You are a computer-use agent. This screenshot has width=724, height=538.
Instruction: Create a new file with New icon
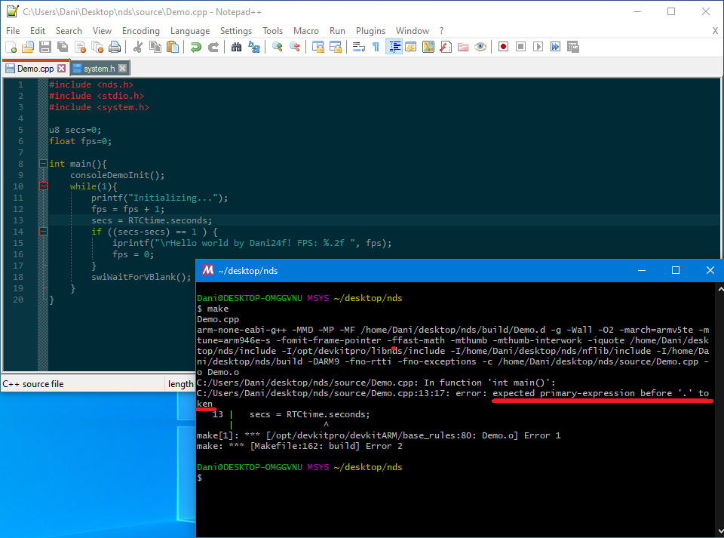11,47
